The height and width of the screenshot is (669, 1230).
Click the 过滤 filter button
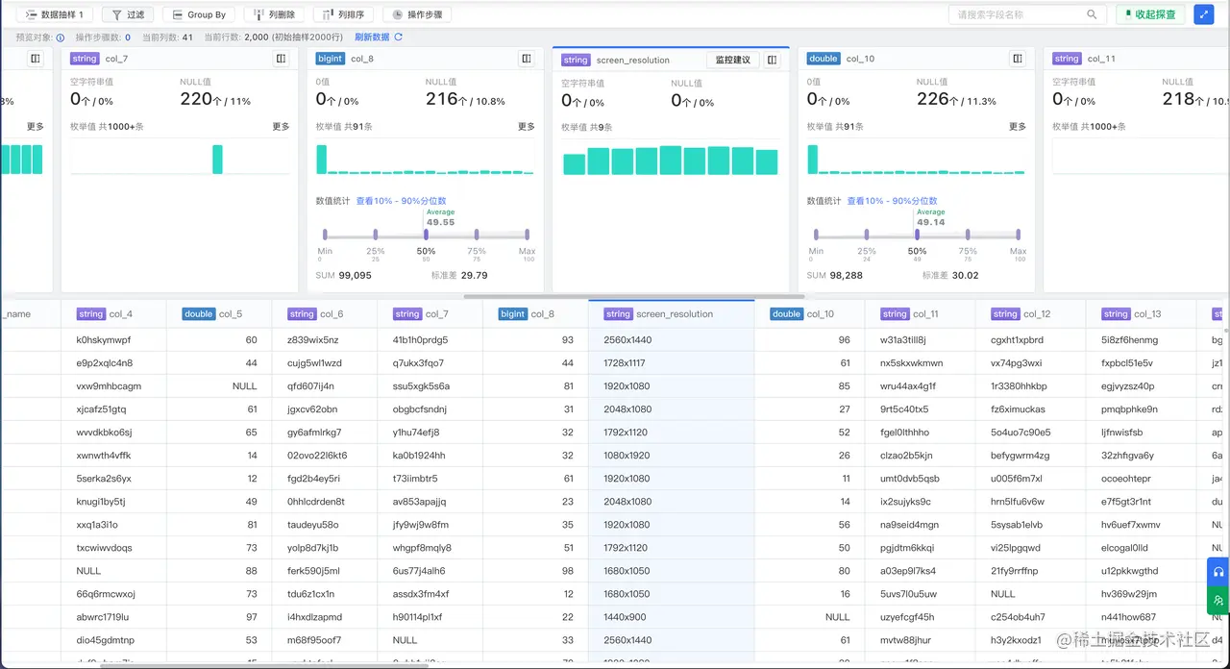(x=127, y=14)
